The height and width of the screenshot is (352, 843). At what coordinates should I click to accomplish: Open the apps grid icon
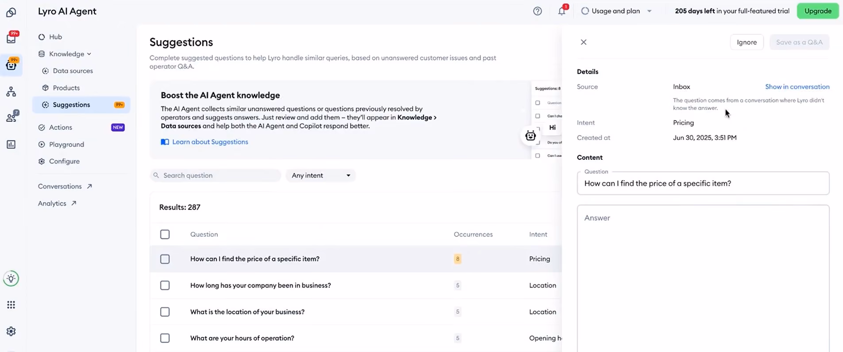(11, 305)
